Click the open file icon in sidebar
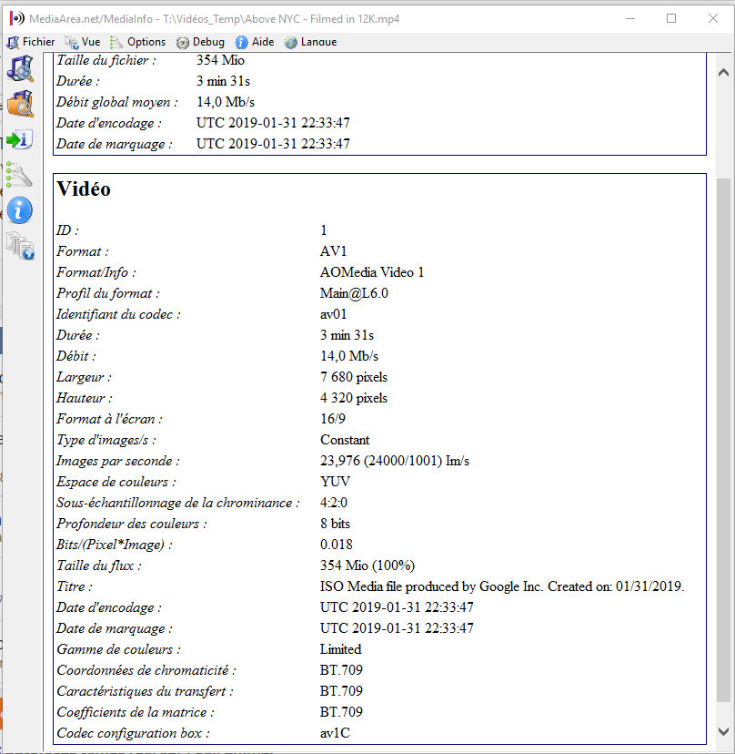This screenshot has height=754, width=735. click(x=20, y=68)
